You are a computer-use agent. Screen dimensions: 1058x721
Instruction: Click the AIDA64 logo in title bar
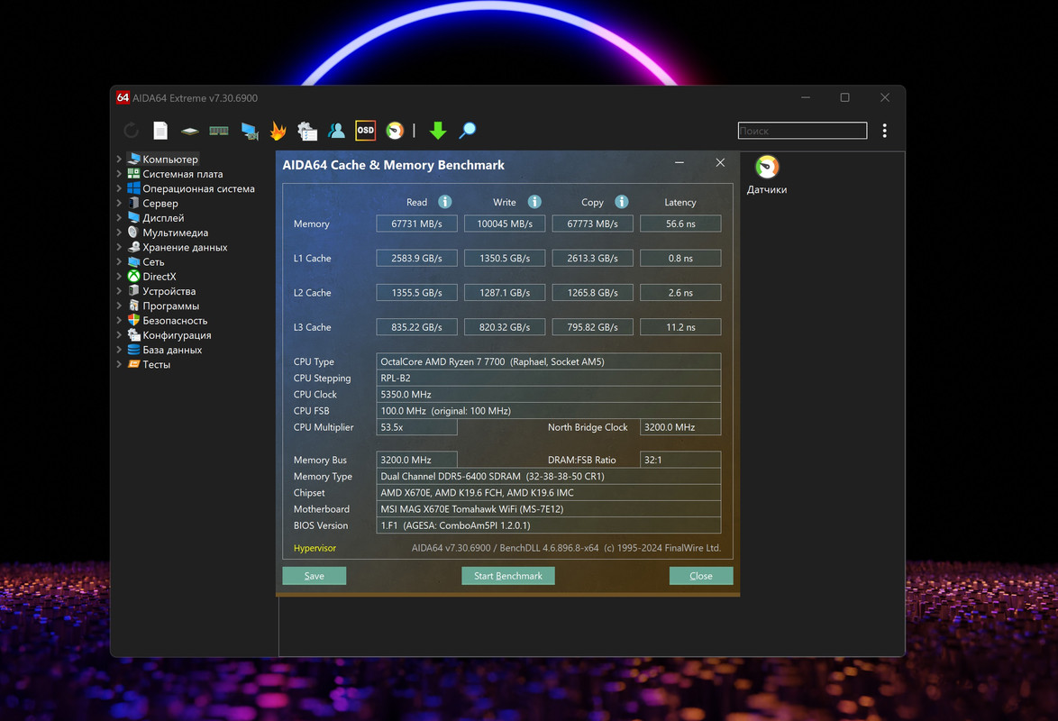click(123, 97)
